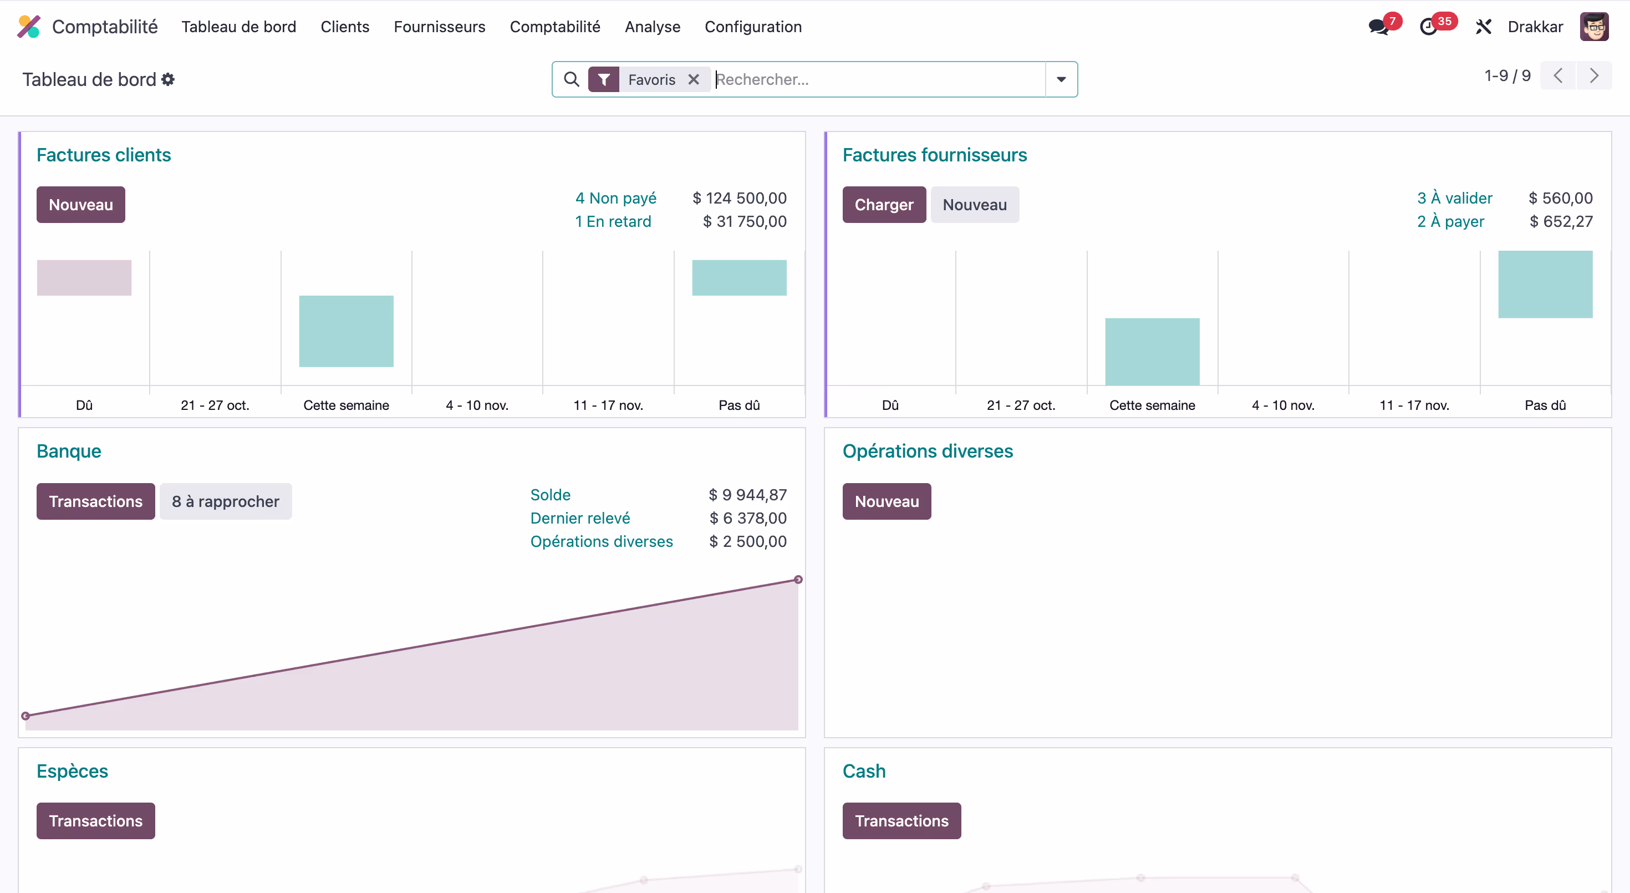The image size is (1630, 893).
Task: Open the developer tools wrench icon
Action: [x=1483, y=27]
